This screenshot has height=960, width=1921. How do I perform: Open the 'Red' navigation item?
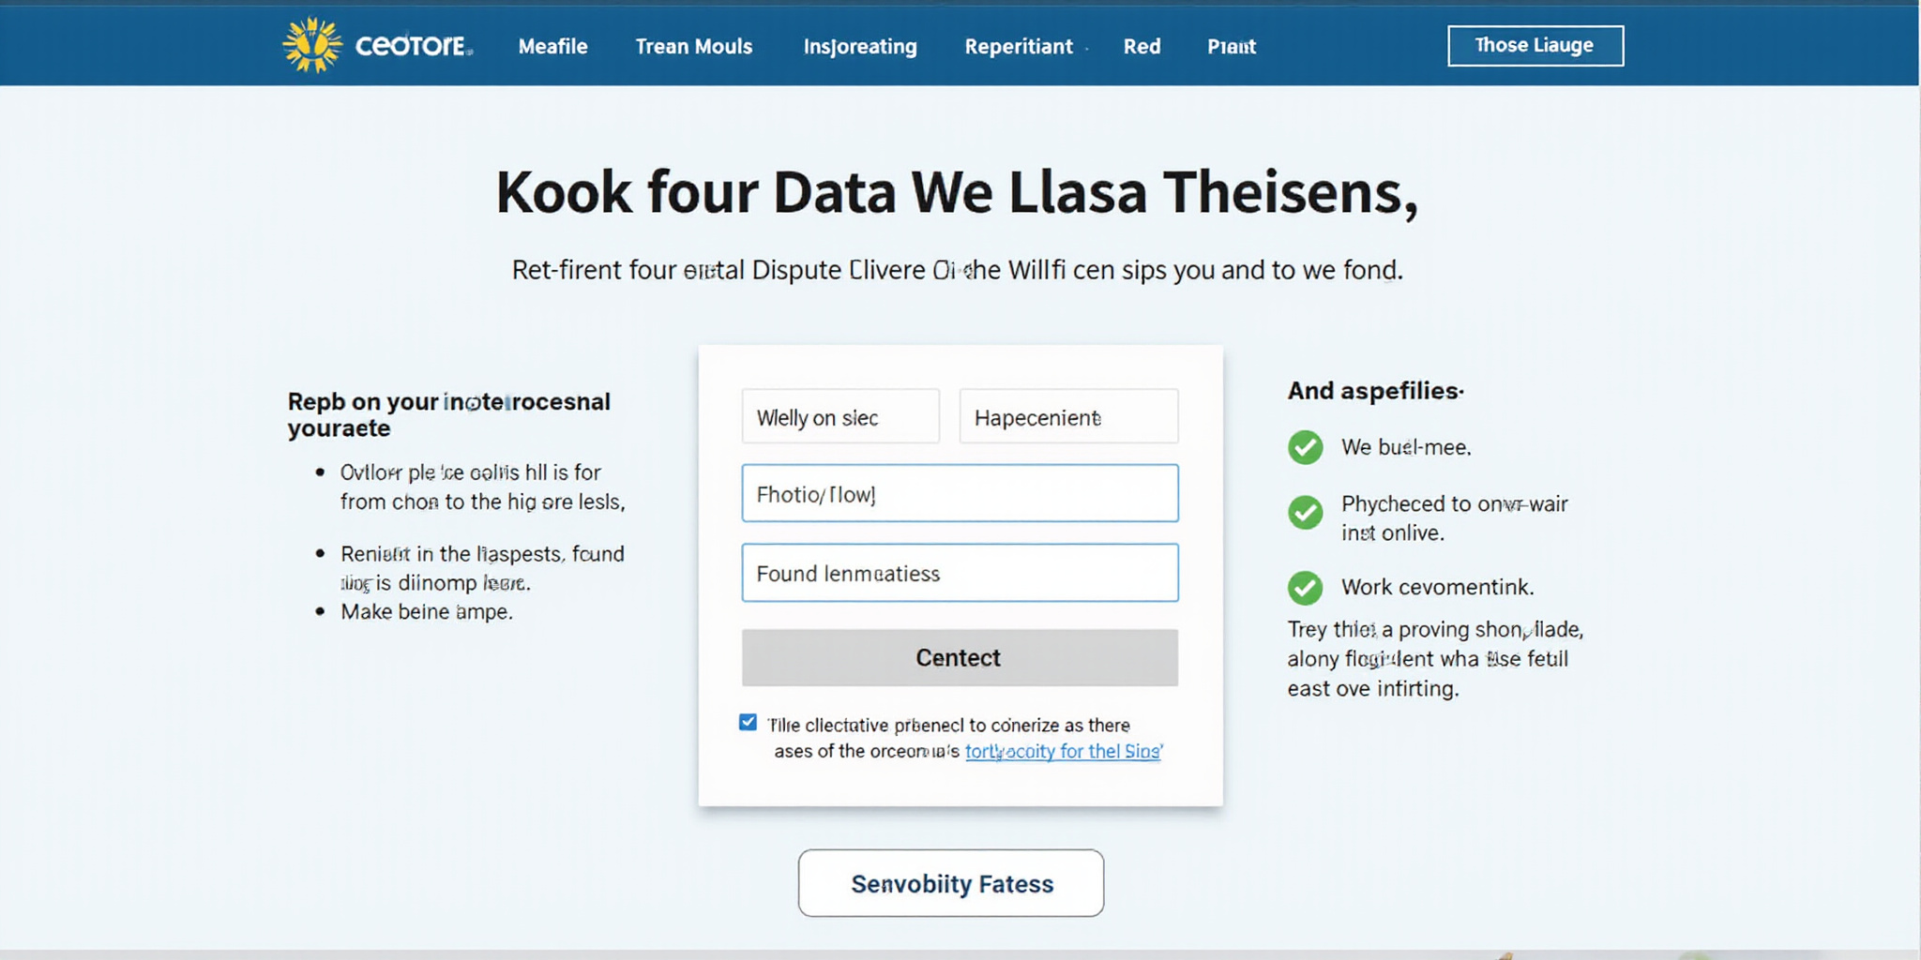pos(1142,46)
